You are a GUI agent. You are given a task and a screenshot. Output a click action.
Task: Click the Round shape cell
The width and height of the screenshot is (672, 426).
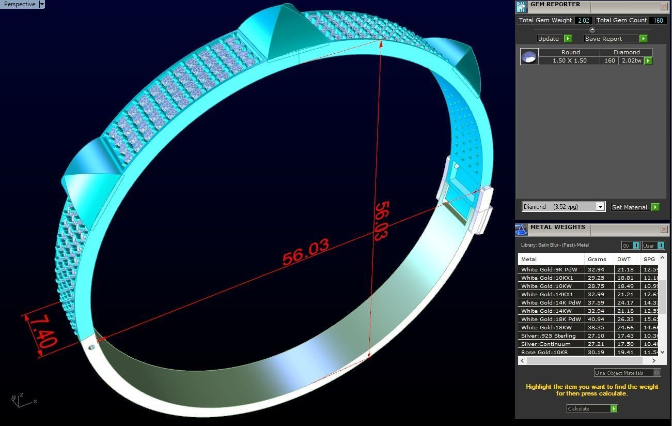(x=570, y=52)
